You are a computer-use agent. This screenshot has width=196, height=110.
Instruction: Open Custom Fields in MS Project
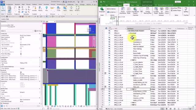129,11
